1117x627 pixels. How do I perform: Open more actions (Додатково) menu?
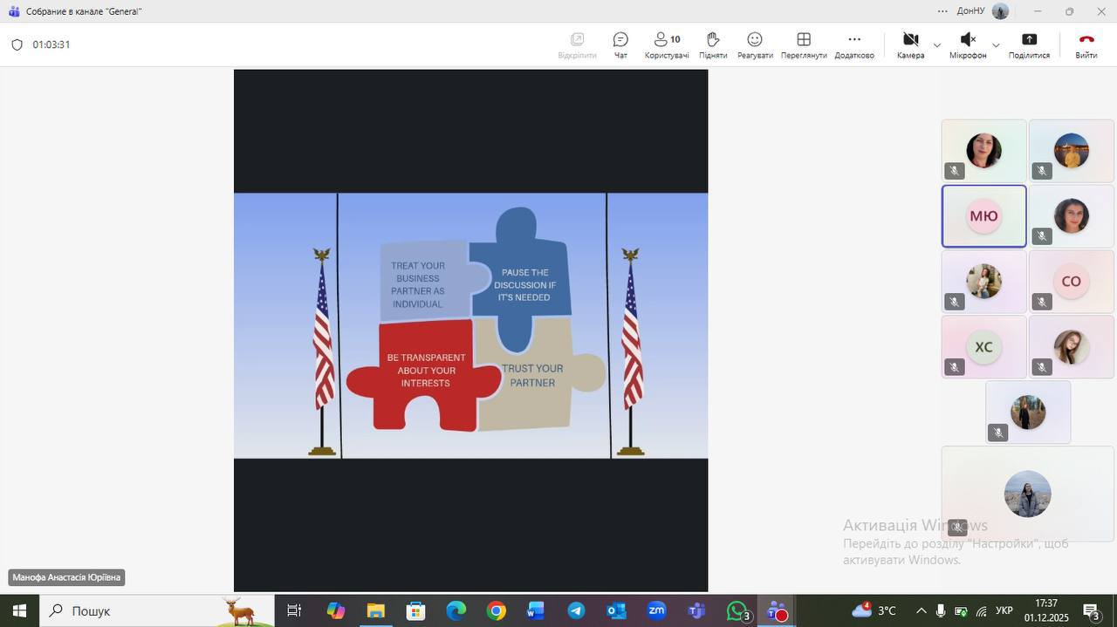pyautogui.click(x=854, y=44)
